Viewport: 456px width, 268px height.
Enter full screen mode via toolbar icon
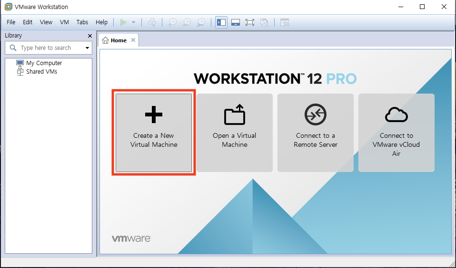[250, 22]
